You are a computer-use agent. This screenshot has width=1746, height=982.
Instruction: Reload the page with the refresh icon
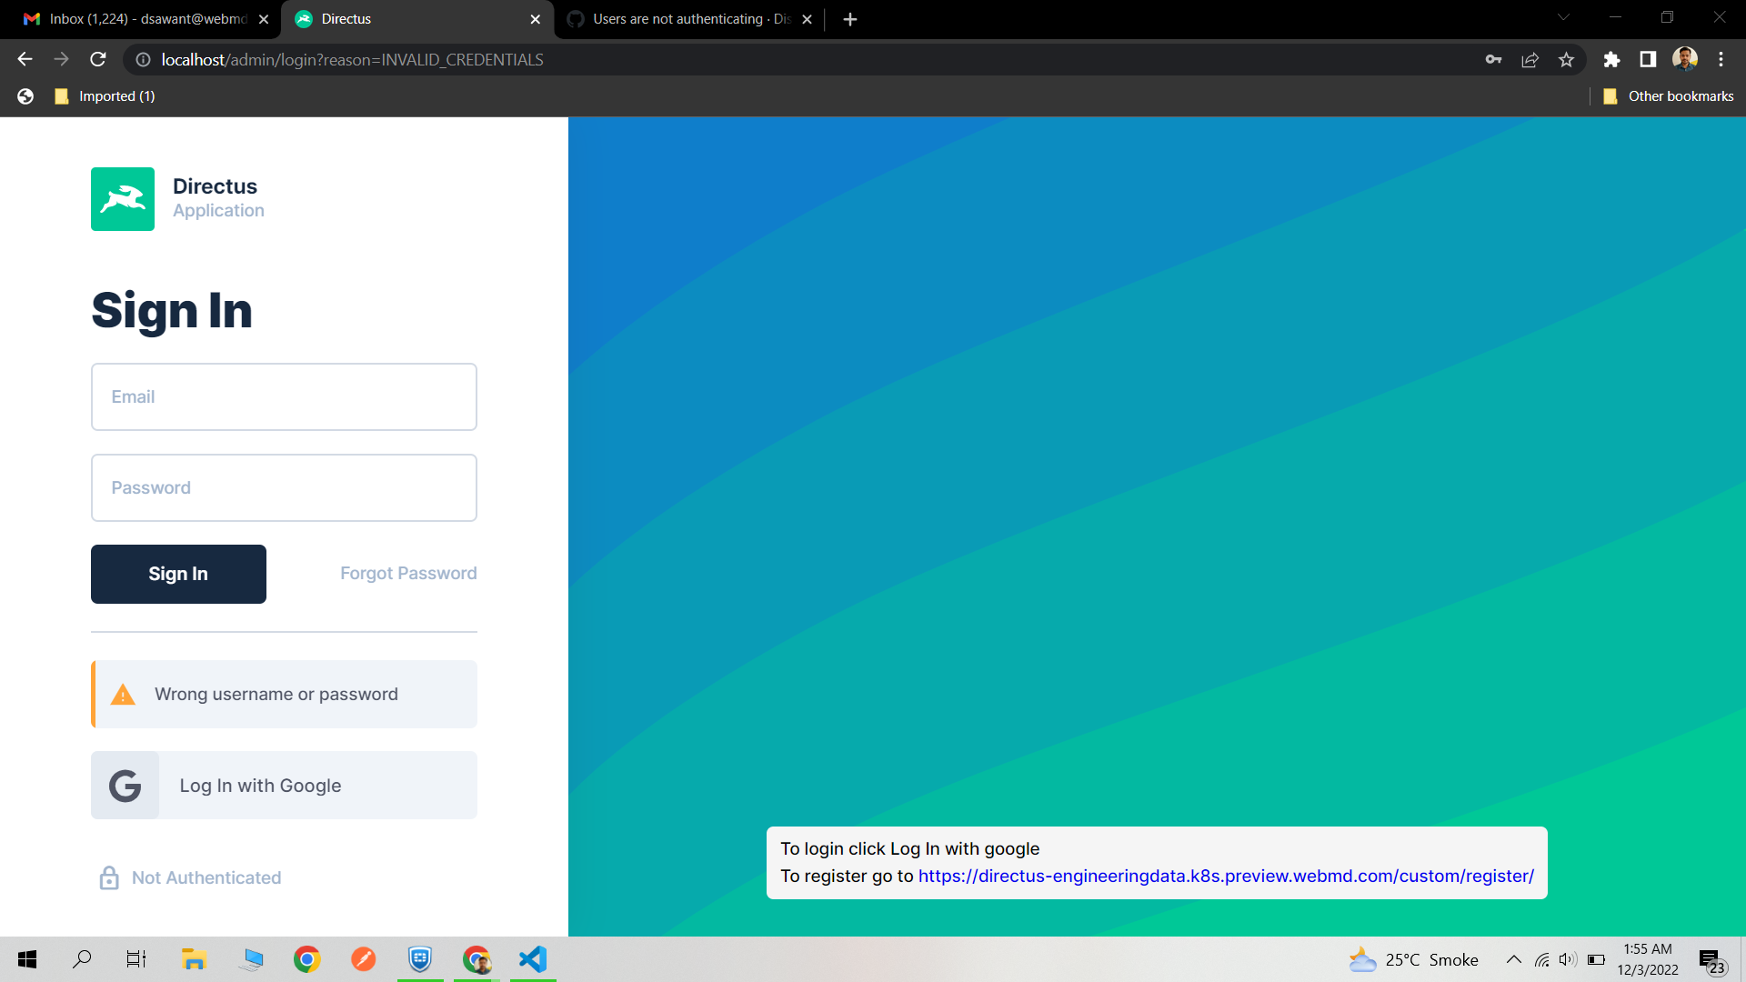(x=98, y=60)
